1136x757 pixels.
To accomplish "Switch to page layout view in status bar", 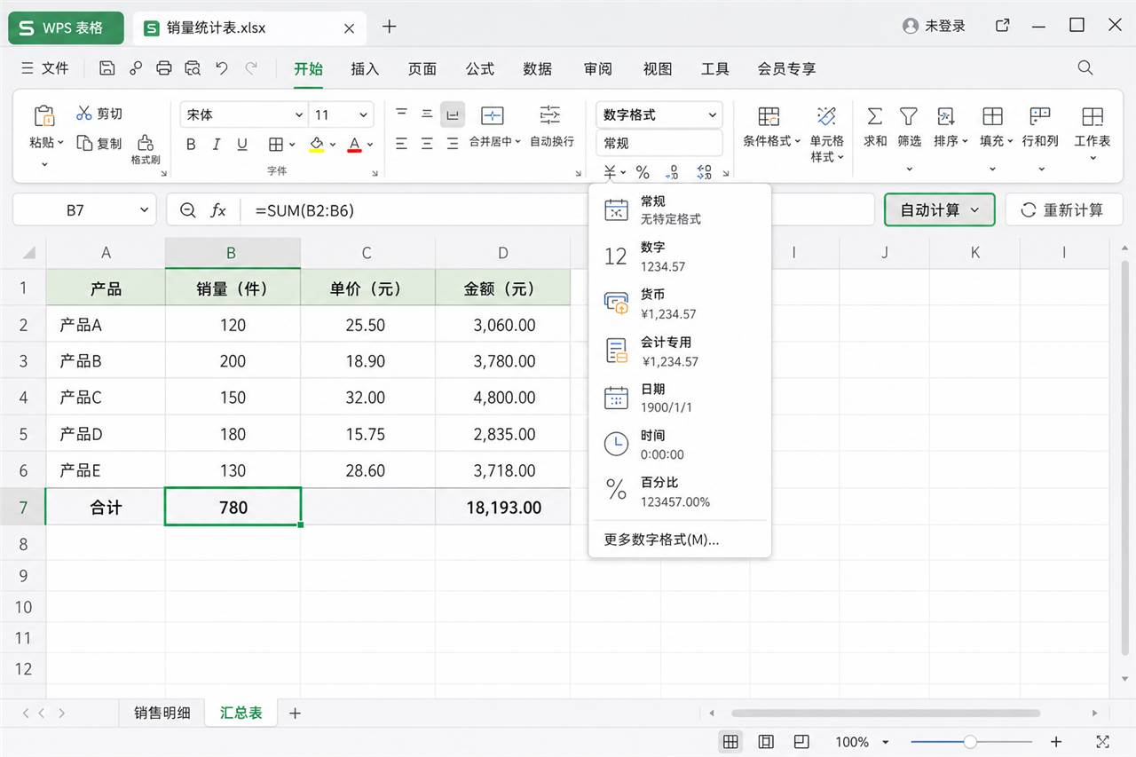I will [766, 741].
